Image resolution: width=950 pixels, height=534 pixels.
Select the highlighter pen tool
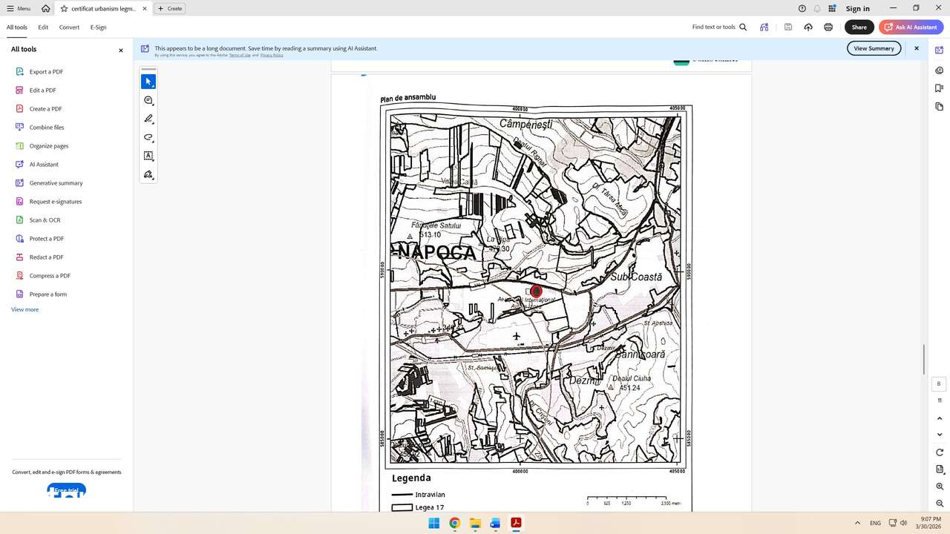pyautogui.click(x=148, y=119)
